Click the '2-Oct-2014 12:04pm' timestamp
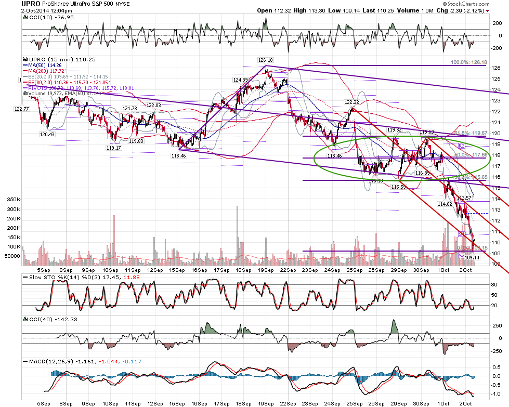The image size is (509, 407). point(47,11)
